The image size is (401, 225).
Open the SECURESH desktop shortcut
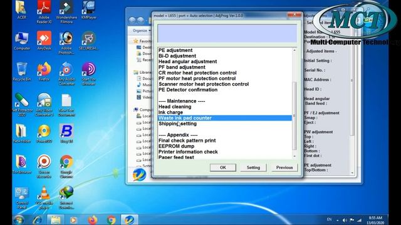tap(88, 41)
